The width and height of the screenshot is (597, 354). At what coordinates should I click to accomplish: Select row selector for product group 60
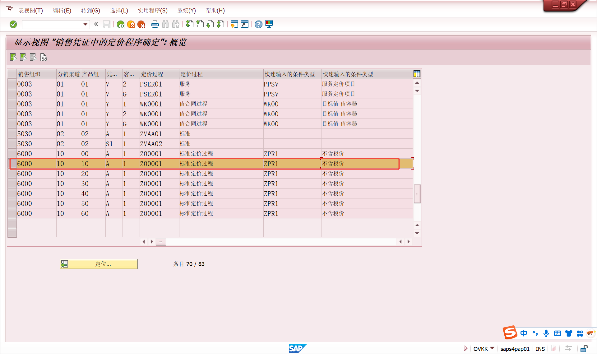pos(12,214)
